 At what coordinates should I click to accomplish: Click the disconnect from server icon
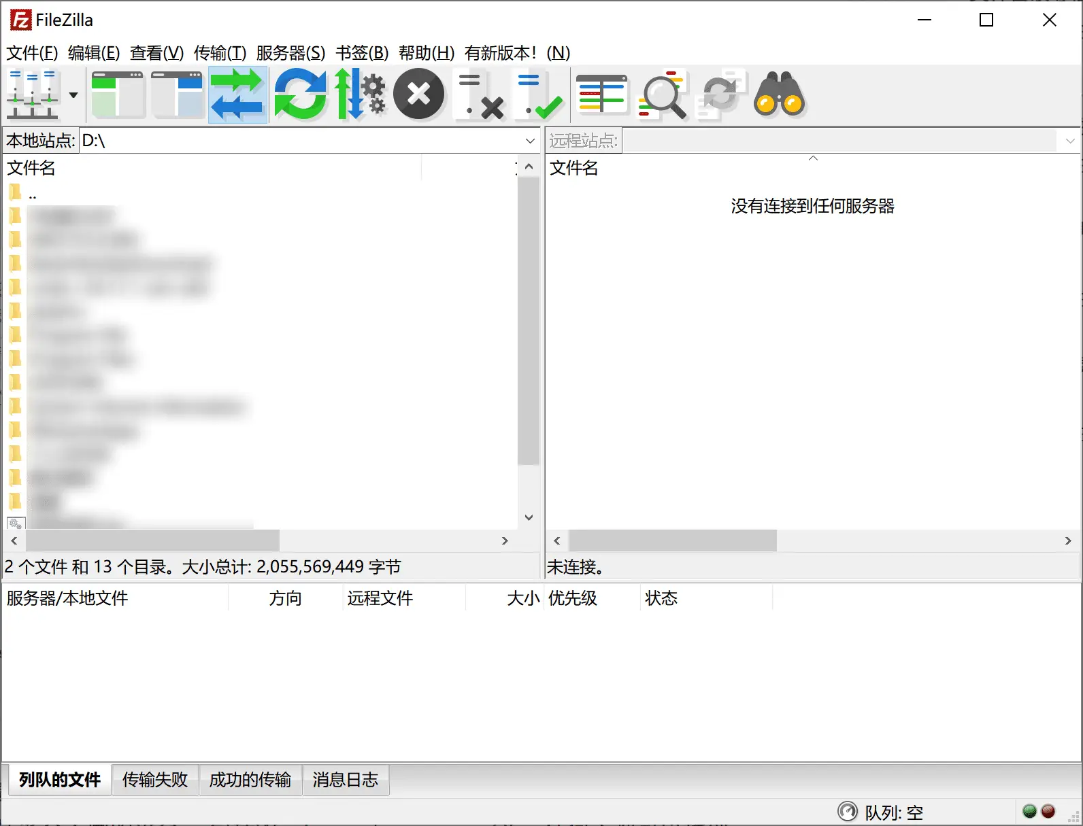(480, 94)
